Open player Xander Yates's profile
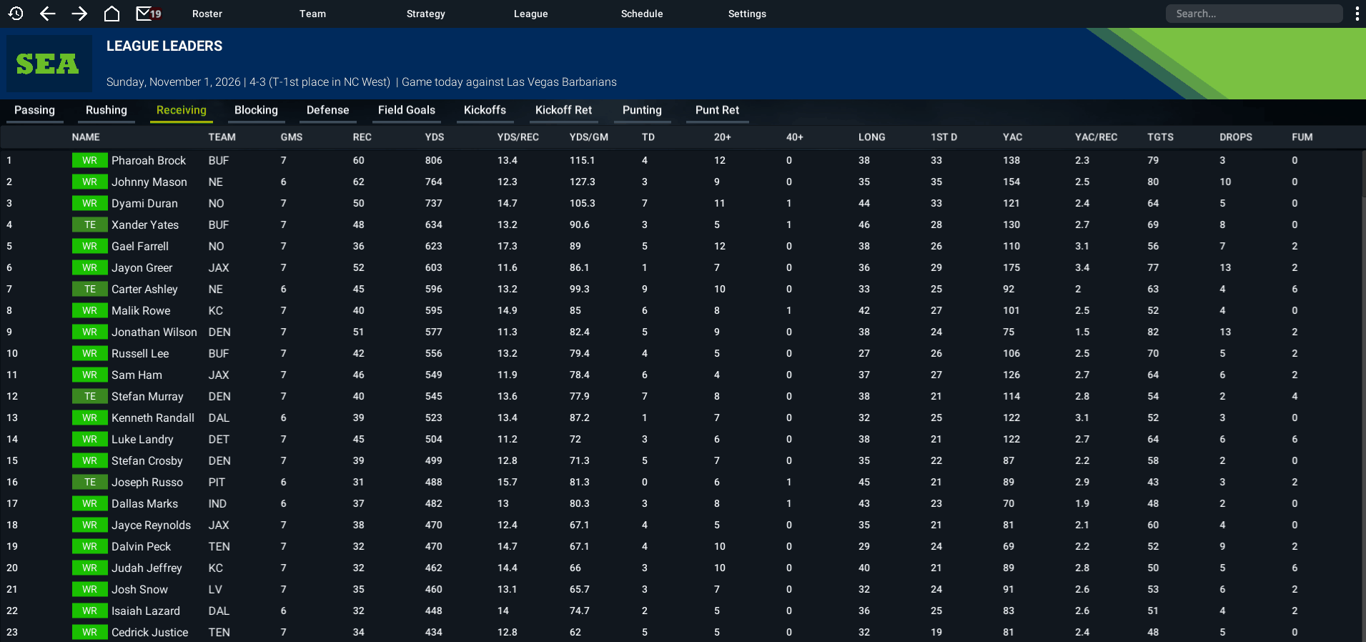Image resolution: width=1366 pixels, height=642 pixels. pyautogui.click(x=145, y=225)
